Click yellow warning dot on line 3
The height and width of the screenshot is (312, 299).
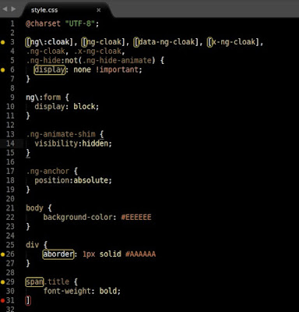pyautogui.click(x=3, y=42)
